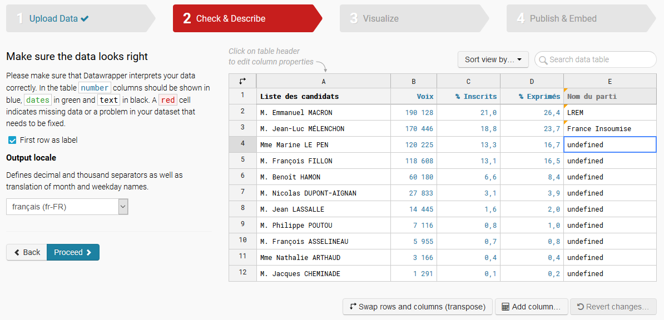The height and width of the screenshot is (320, 664).
Task: Click the Add column button
Action: [532, 307]
